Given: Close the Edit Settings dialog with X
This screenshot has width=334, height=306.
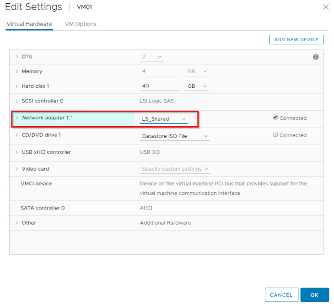Looking at the screenshot, I should click(x=326, y=7).
